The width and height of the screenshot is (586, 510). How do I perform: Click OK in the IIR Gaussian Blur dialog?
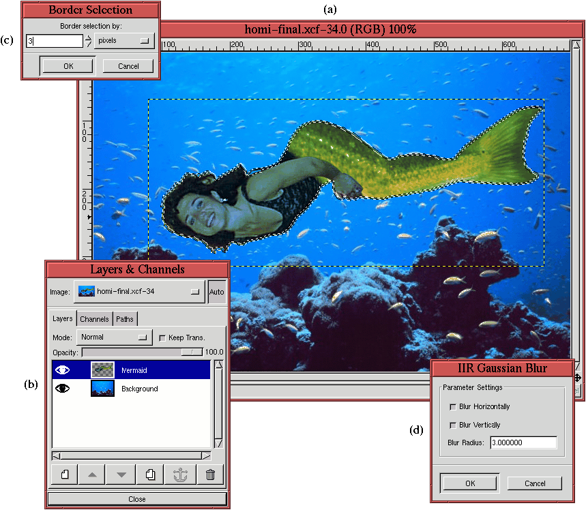pyautogui.click(x=469, y=483)
